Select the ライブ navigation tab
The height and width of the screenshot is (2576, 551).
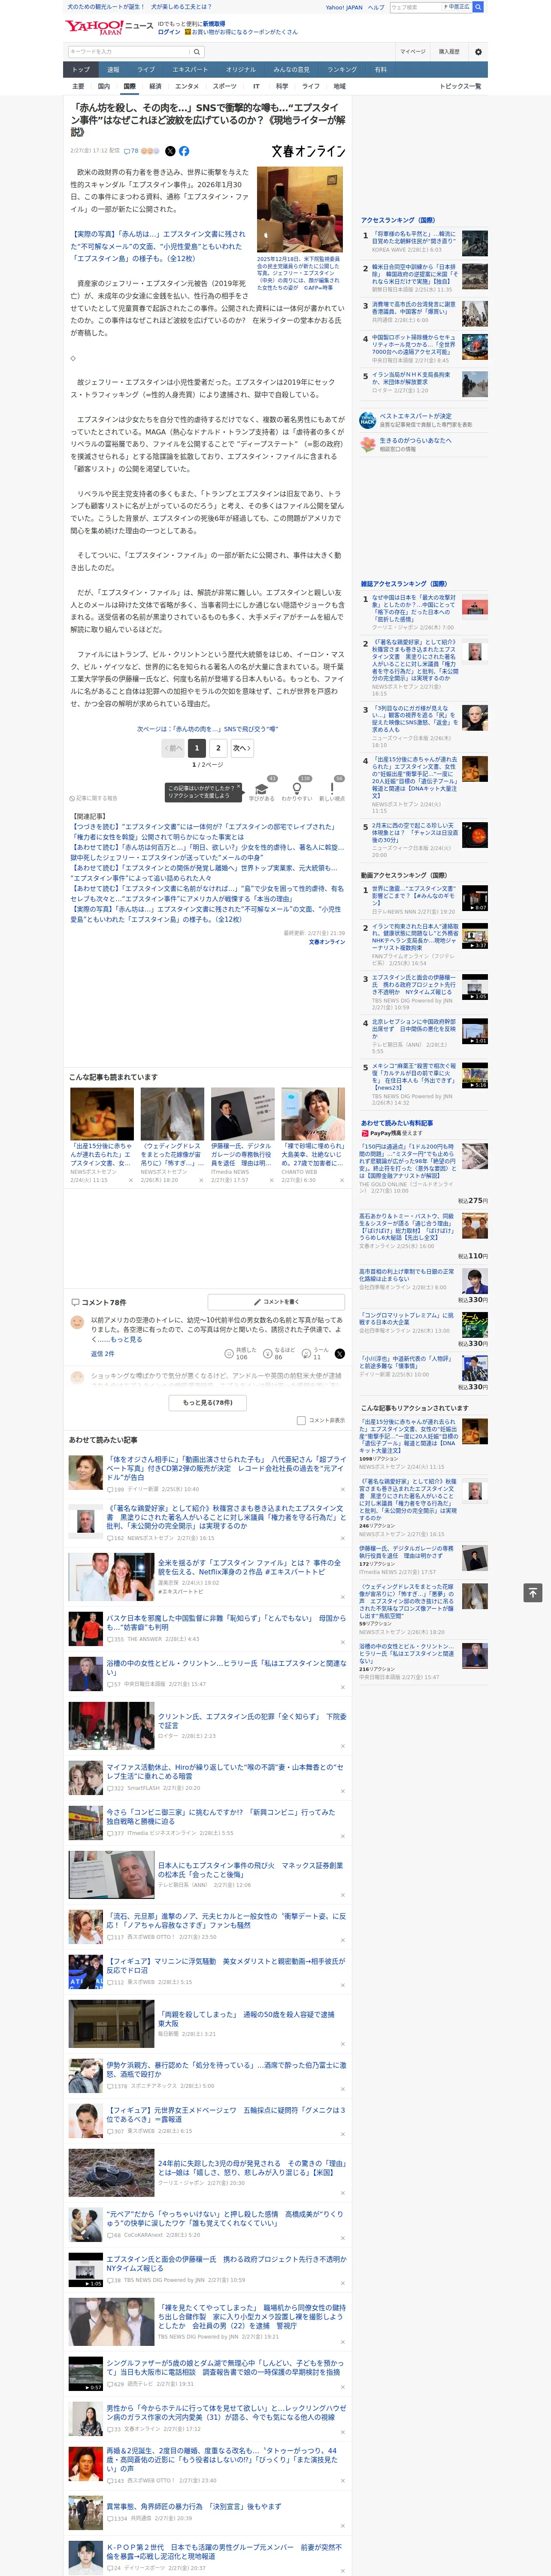pyautogui.click(x=146, y=70)
